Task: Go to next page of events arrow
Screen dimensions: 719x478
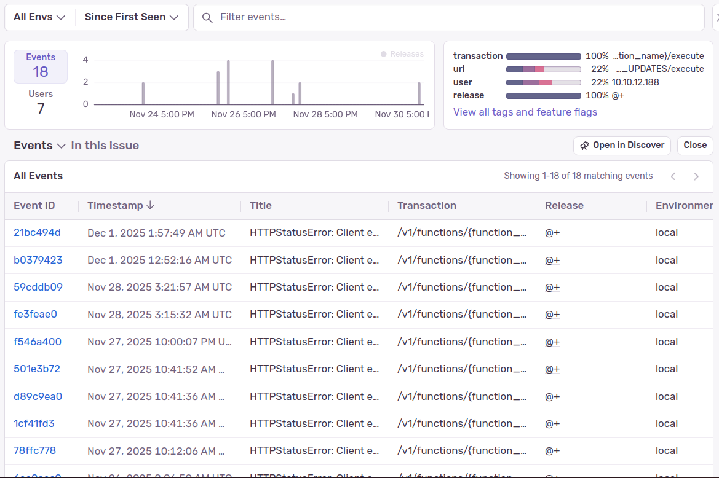Action: point(696,176)
